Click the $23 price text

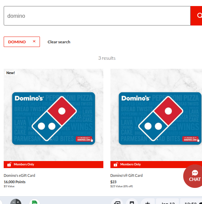pyautogui.click(x=113, y=182)
